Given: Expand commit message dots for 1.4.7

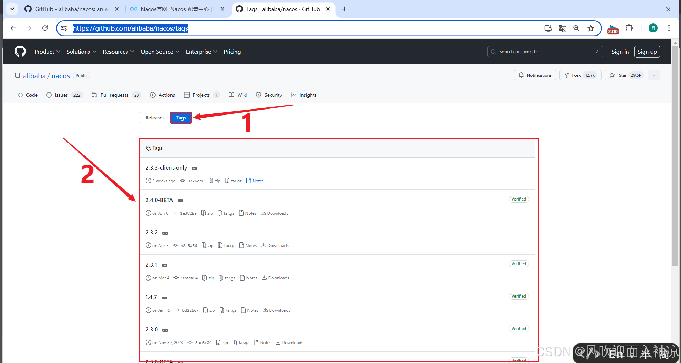Looking at the screenshot, I should point(164,298).
